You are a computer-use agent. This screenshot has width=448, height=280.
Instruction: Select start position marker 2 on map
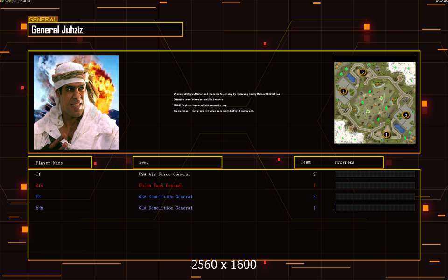363,72
